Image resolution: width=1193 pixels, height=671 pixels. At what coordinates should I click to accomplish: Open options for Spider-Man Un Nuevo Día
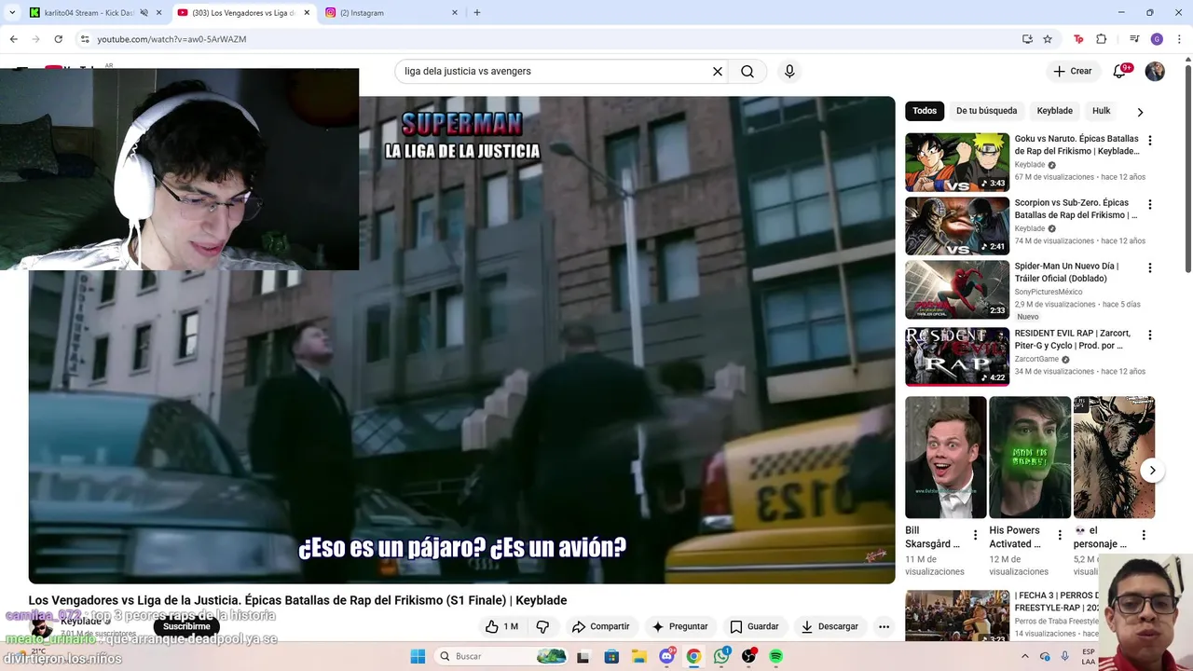[x=1149, y=267]
